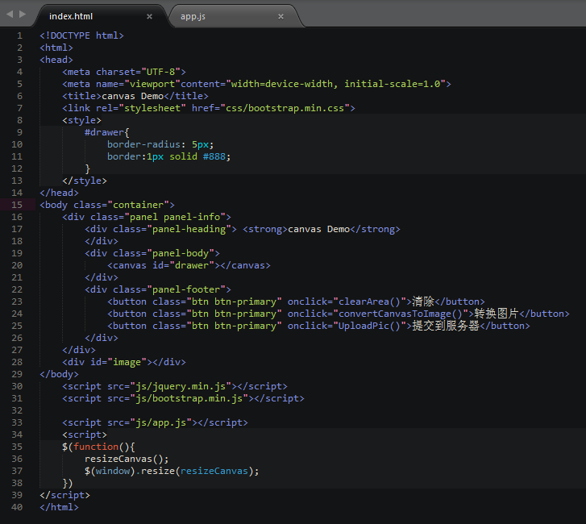The width and height of the screenshot is (586, 524).
Task: Click line number 40 in gutter
Action: [x=17, y=507]
